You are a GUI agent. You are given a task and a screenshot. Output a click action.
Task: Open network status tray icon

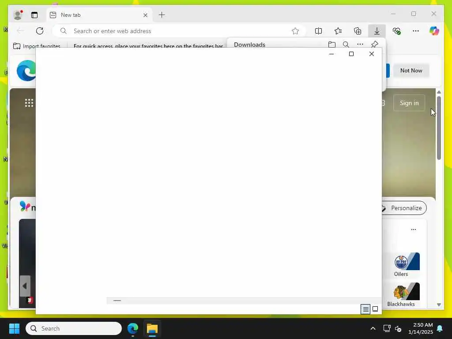click(x=387, y=328)
